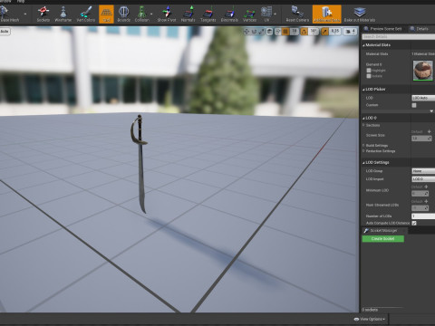Click the Num Streamed LODs value field
Image resolution: width=435 pixels, height=326 pixels.
pos(420,208)
